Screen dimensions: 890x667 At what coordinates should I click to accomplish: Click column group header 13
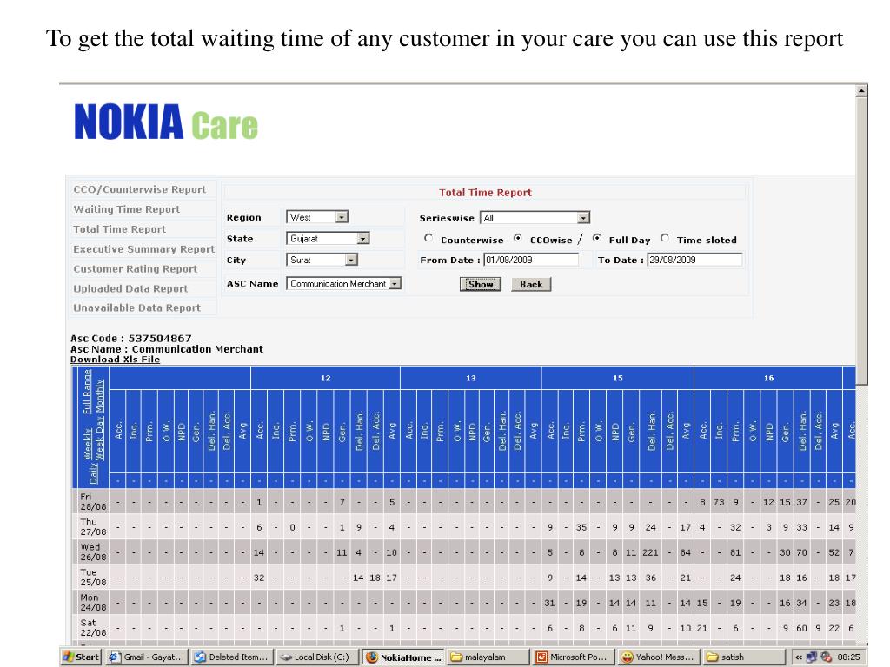click(x=470, y=378)
